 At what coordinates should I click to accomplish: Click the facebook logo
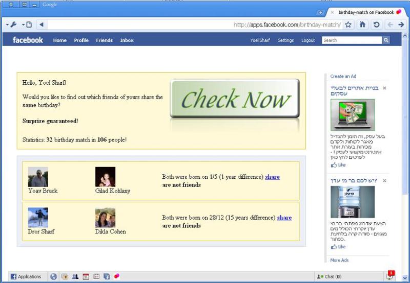28,40
